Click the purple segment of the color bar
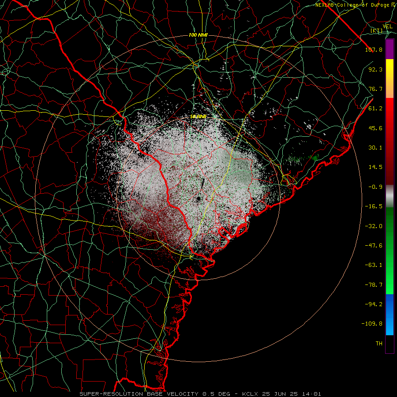The height and width of the screenshot is (397, 397). tap(390, 49)
